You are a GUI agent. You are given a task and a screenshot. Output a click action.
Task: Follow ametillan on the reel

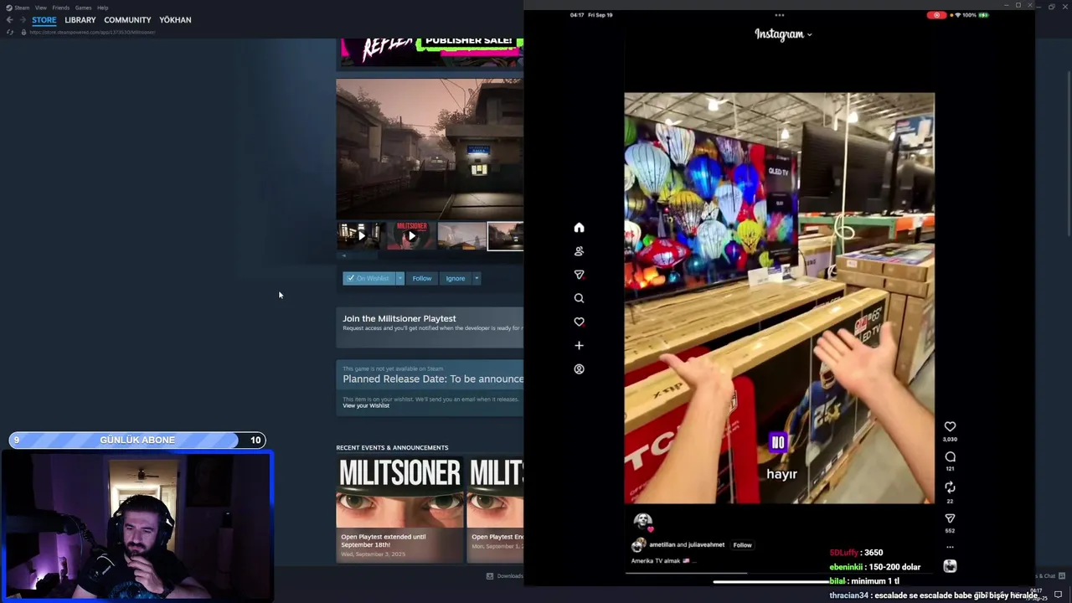click(x=742, y=545)
